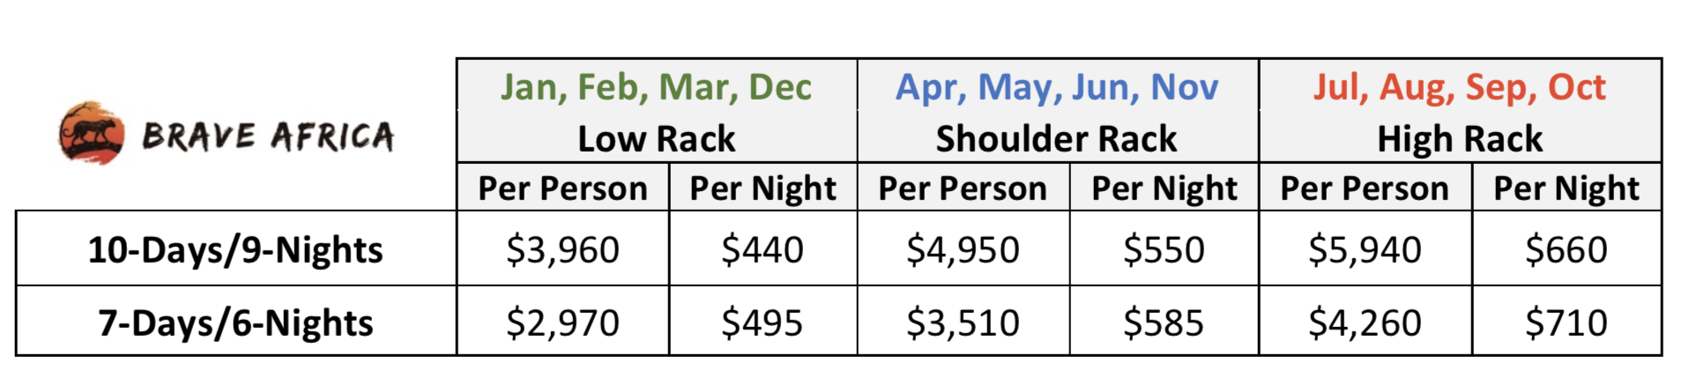Click the Shoulder Rack label

1056,139
